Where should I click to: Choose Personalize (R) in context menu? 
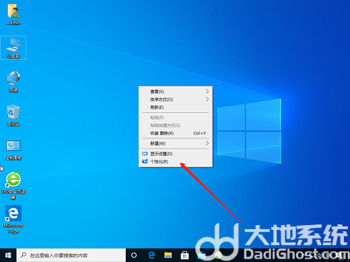click(x=176, y=162)
